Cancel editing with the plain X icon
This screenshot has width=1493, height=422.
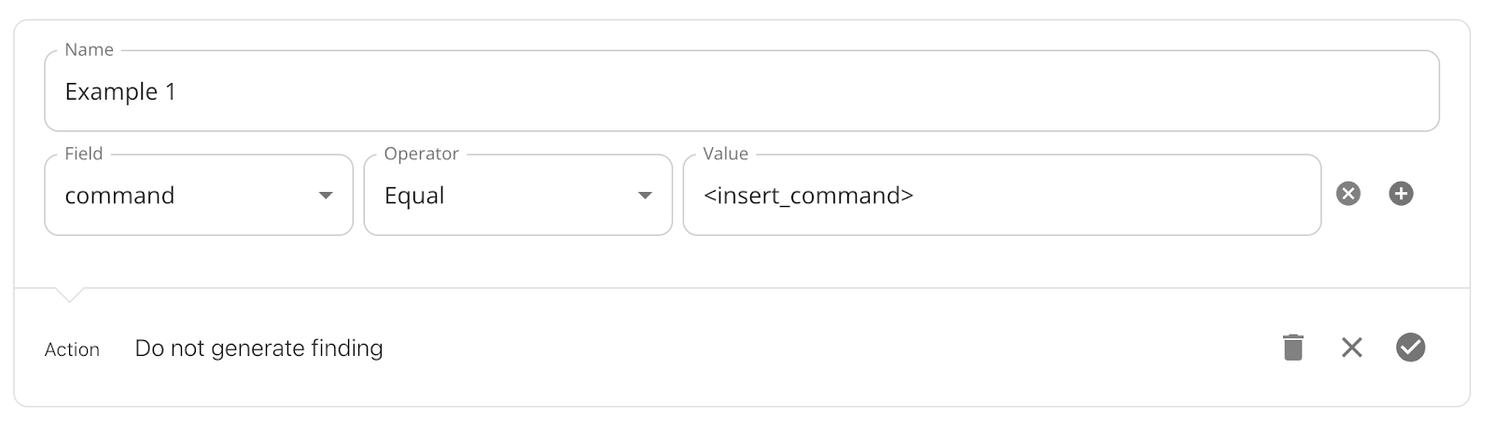[1351, 347]
